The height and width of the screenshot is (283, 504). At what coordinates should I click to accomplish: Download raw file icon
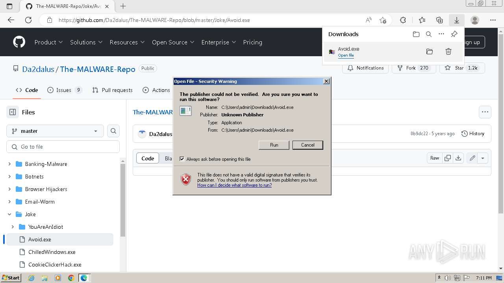[x=458, y=158]
